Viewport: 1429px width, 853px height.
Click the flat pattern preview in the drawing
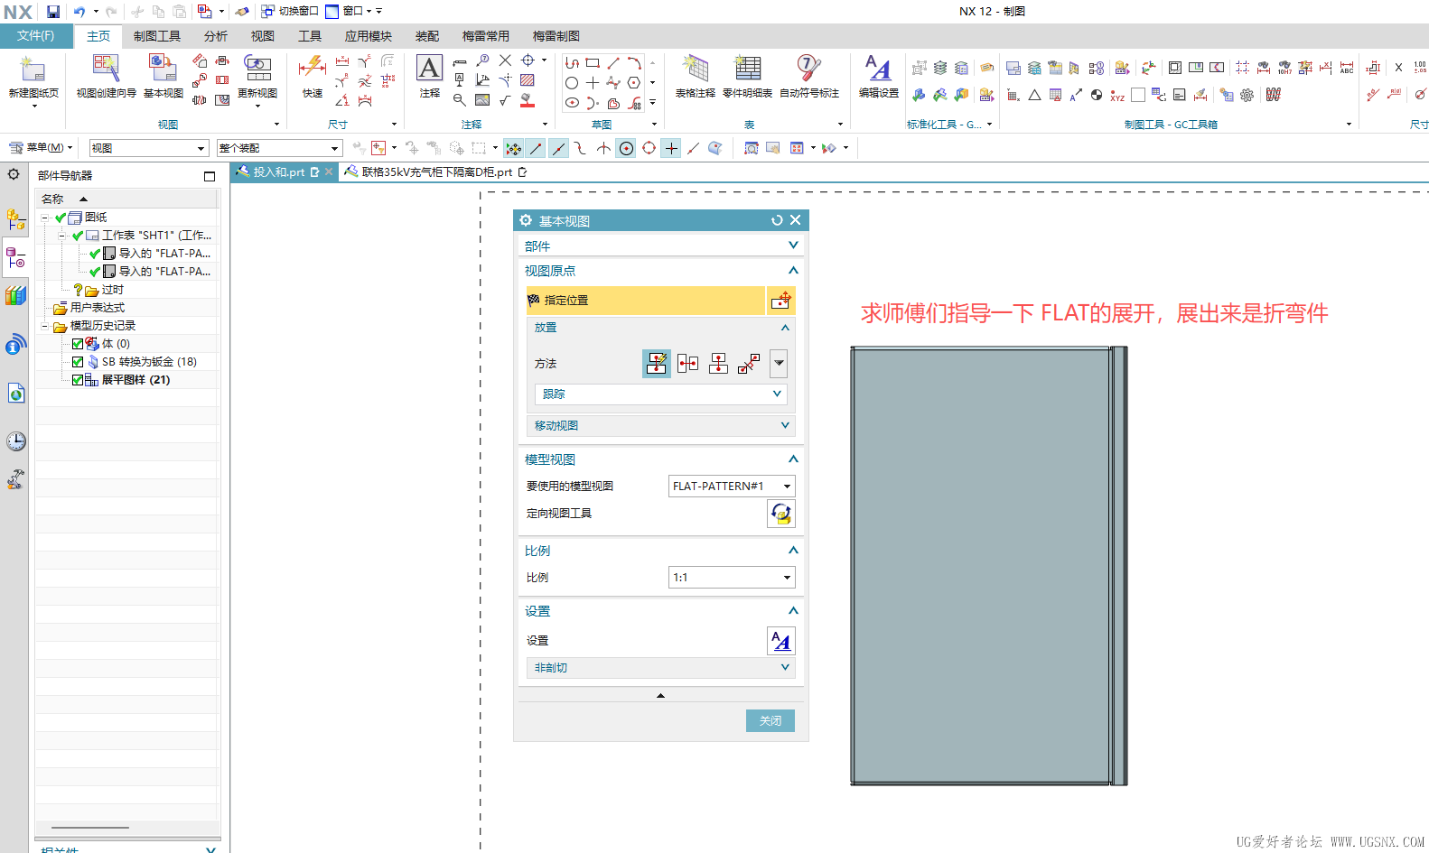[x=989, y=566]
